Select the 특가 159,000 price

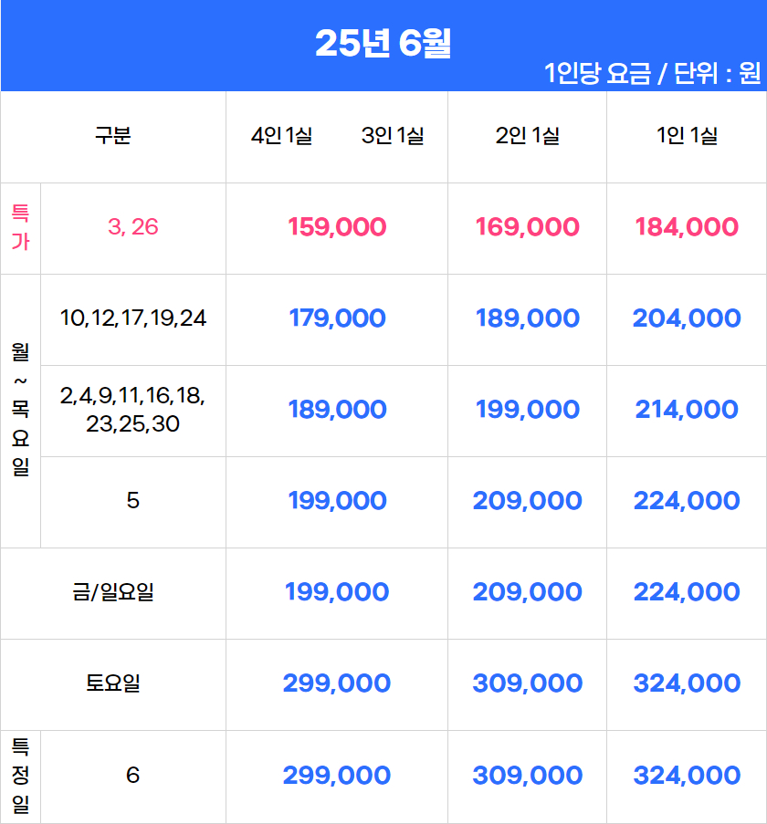pyautogui.click(x=337, y=227)
